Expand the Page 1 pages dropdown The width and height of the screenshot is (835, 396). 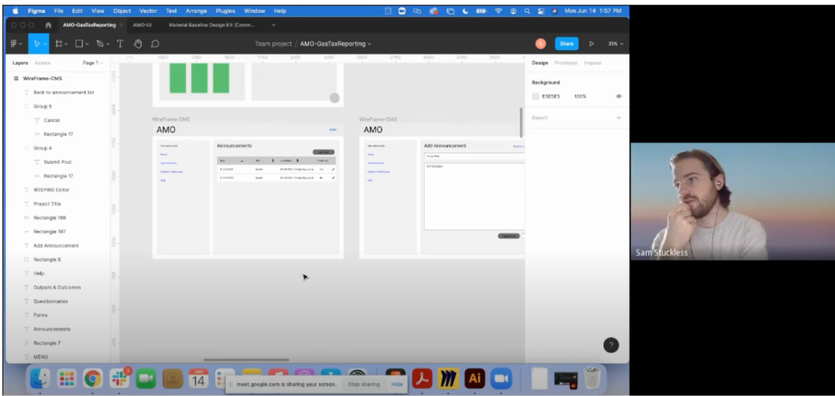(x=92, y=63)
